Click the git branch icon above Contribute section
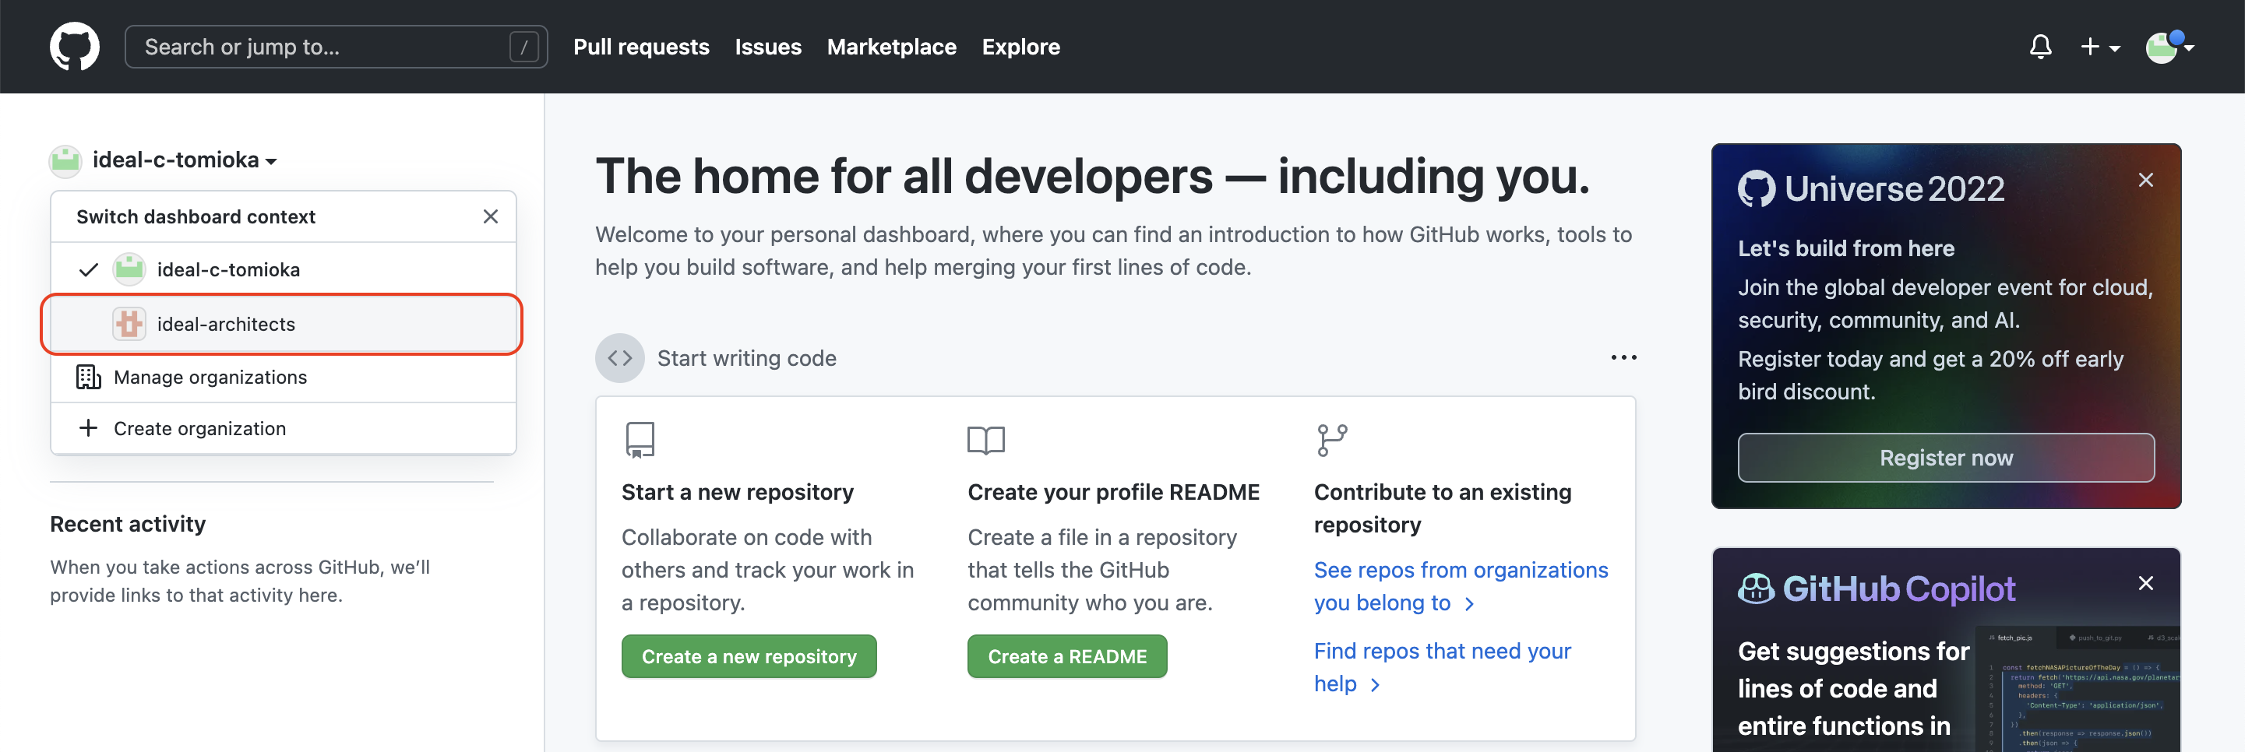 (x=1330, y=439)
